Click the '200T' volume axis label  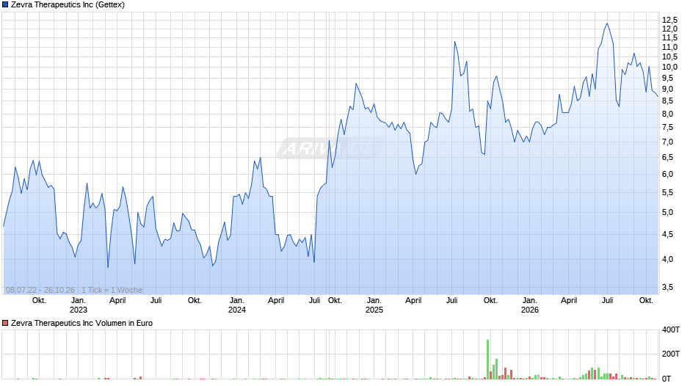[x=671, y=354]
